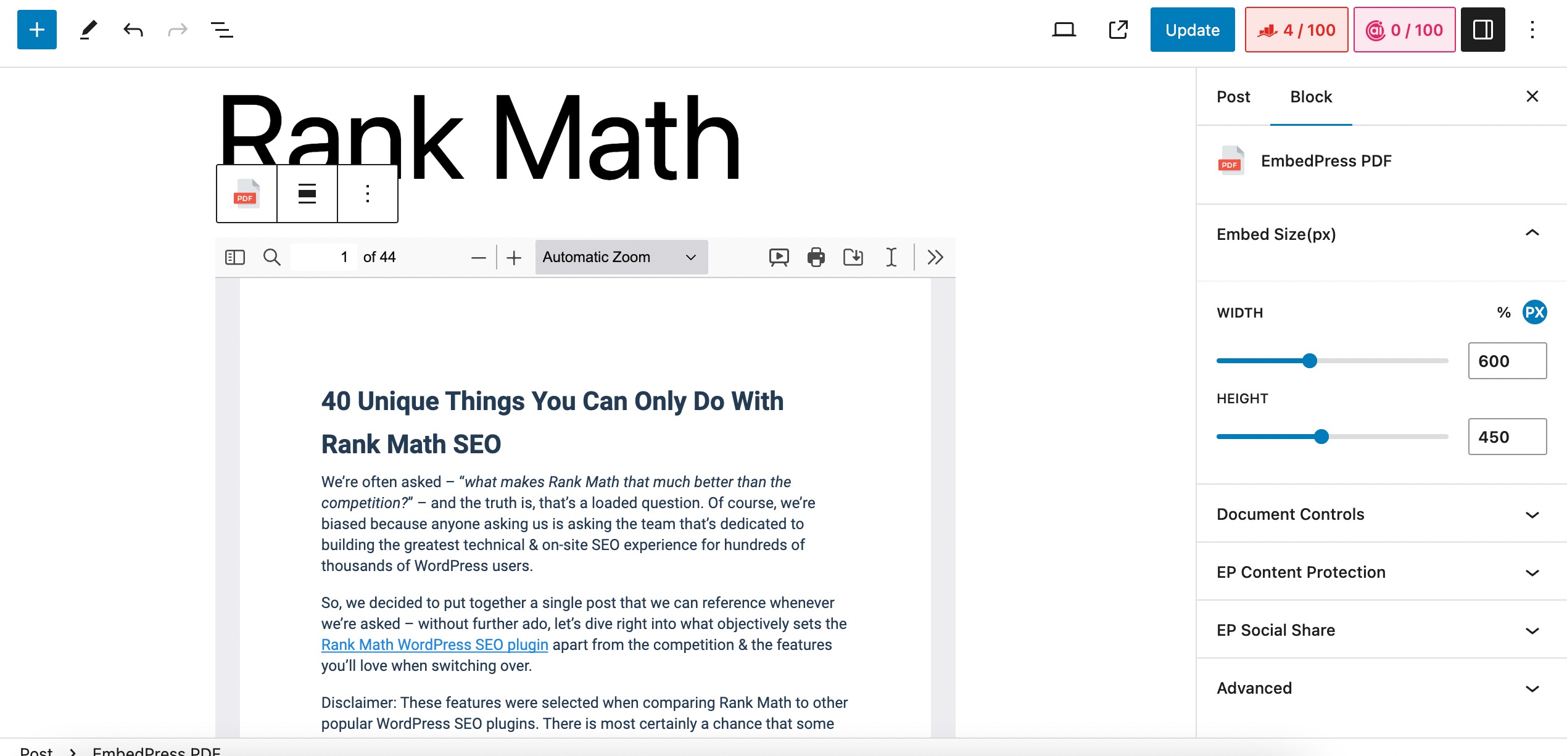Expand the EP Content Protection panel
Viewport: 1567px width, 756px height.
tap(1381, 572)
